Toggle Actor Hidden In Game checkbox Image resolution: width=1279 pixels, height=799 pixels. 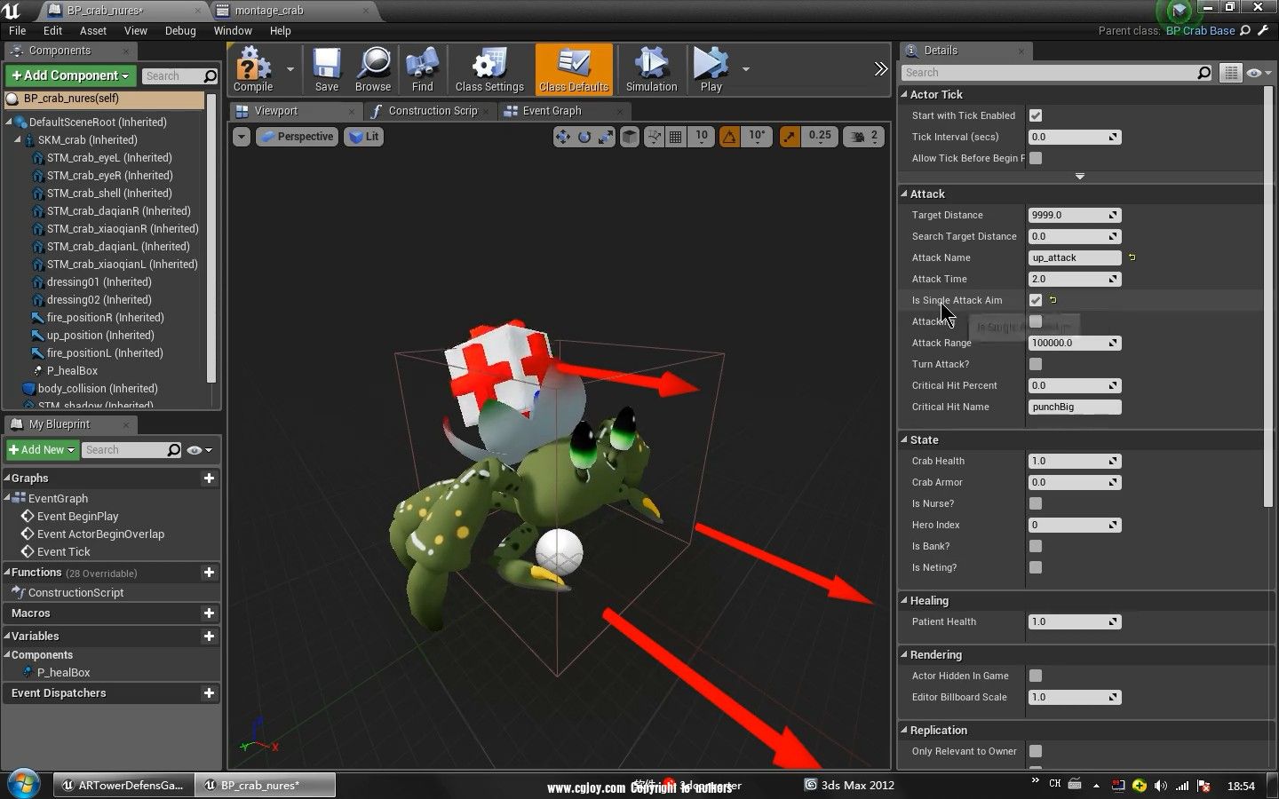point(1036,676)
